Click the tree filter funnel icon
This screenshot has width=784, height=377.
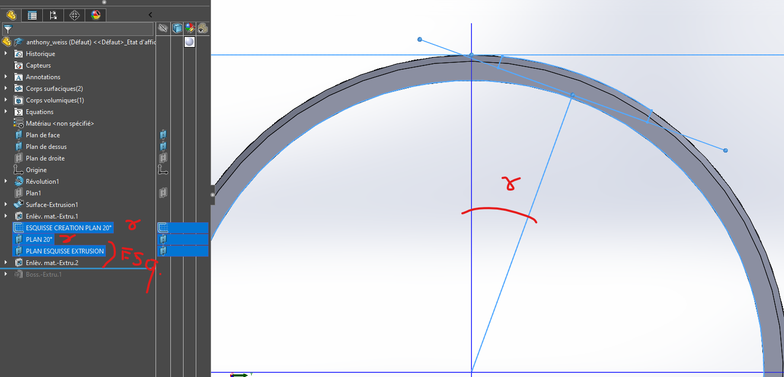[8, 30]
